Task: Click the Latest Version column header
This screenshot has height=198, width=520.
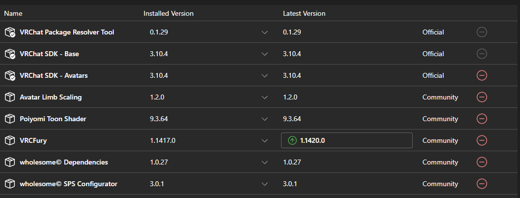Action: 304,13
